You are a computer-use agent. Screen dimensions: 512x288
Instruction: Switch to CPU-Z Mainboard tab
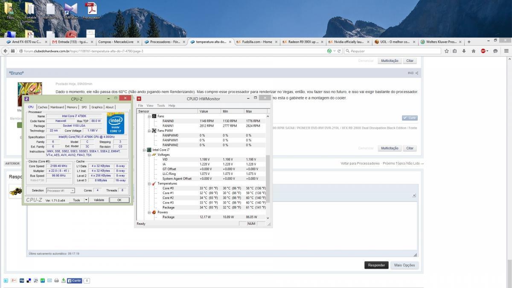[57, 107]
